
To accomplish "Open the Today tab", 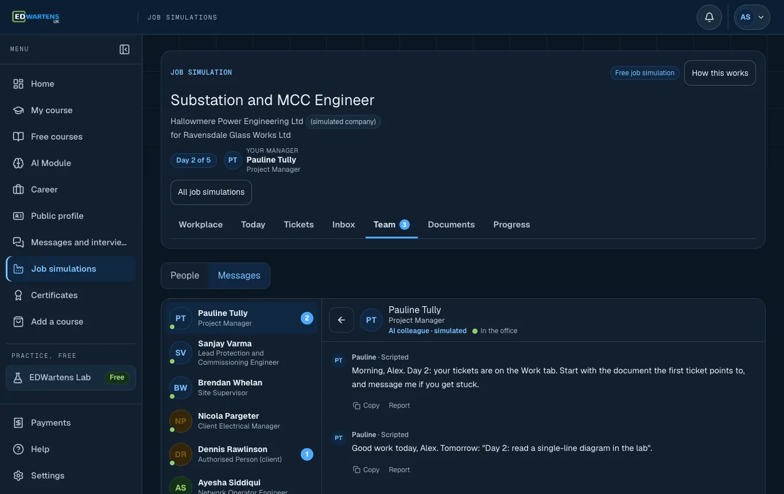I will pyautogui.click(x=253, y=225).
